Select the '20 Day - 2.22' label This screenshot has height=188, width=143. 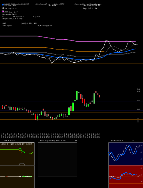click(x=11, y=5)
